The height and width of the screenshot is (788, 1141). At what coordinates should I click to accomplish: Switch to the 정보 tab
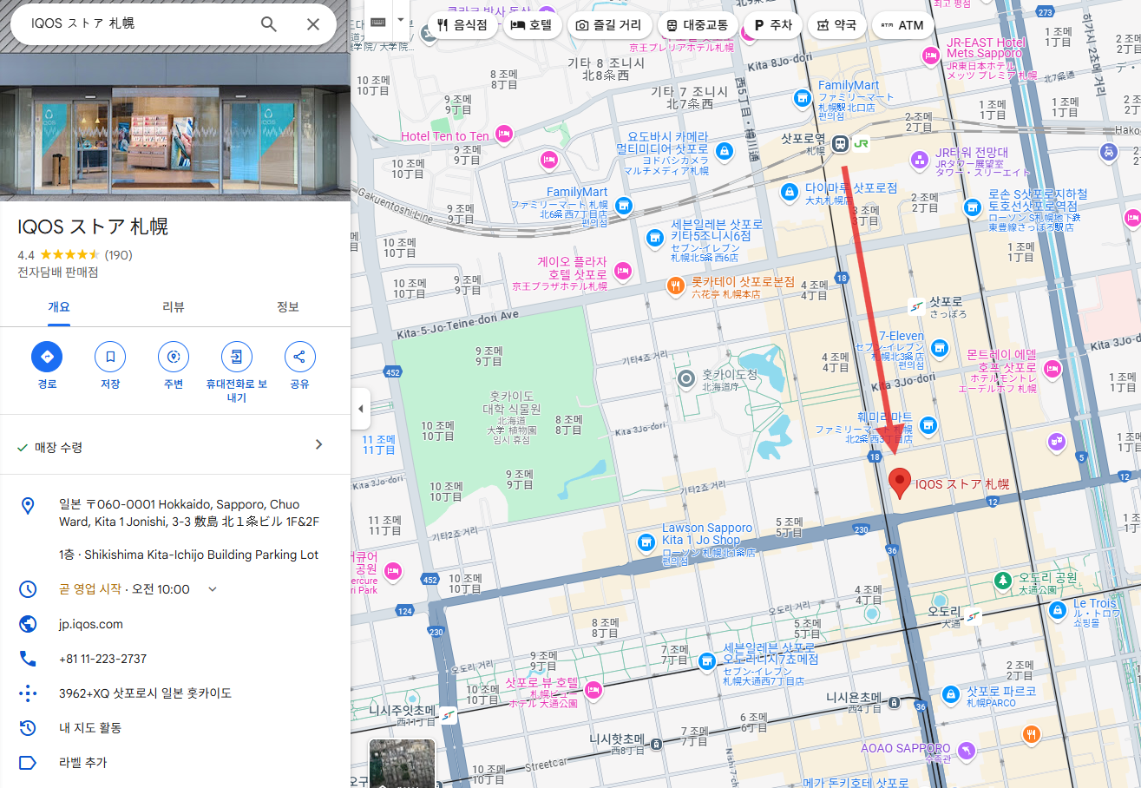click(x=288, y=306)
